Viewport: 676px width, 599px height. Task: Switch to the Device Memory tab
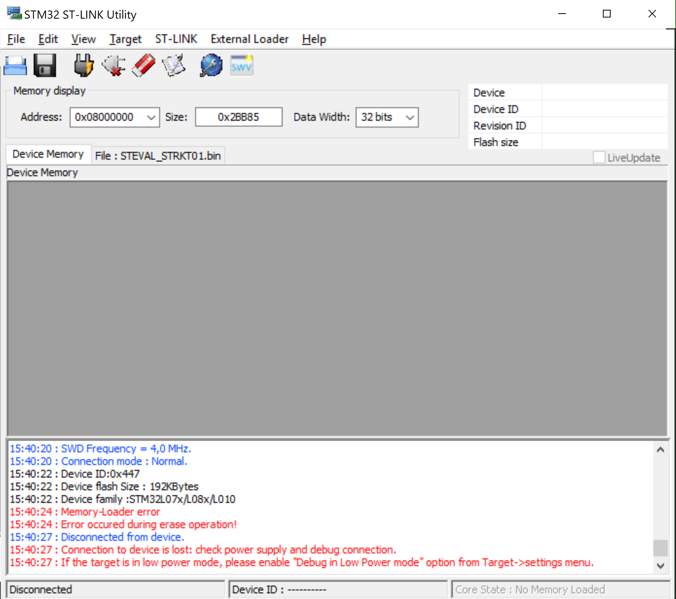point(48,154)
